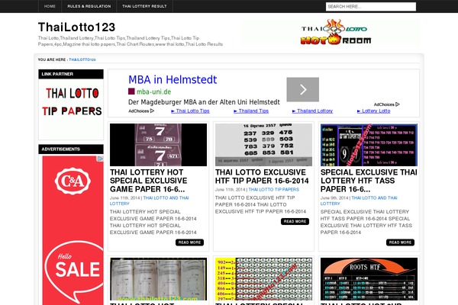The height and width of the screenshot is (305, 458).
Task: Click title Thai Lotto Exclusive HTF Tip Paper
Action: tap(262, 176)
